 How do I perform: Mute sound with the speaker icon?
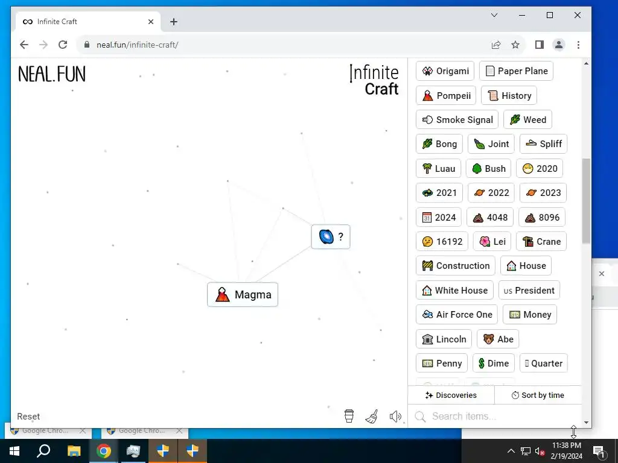[x=395, y=416]
